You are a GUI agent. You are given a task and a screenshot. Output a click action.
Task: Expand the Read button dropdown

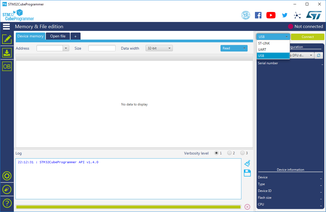(244, 48)
